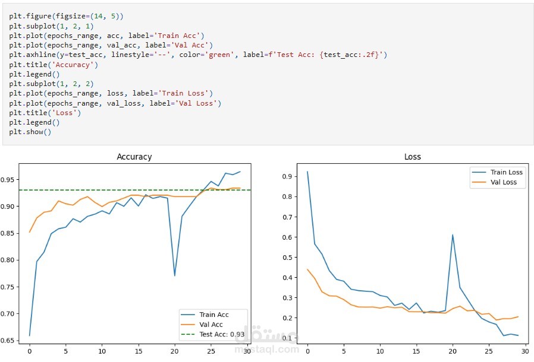Click the x-axis label 10 on Loss chart
The height and width of the screenshot is (362, 534).
click(380, 351)
